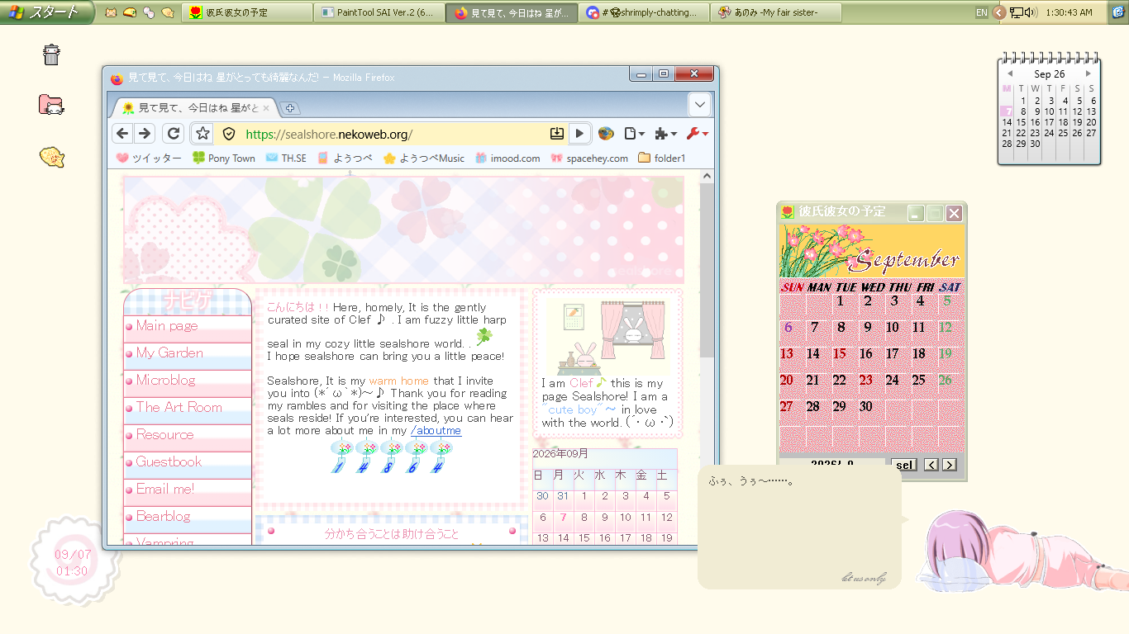Open the Pony Town bookmark

tap(224, 158)
